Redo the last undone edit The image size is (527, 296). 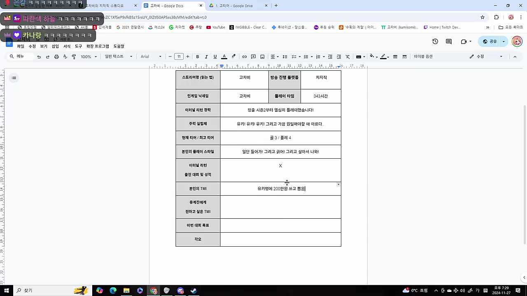point(48,57)
